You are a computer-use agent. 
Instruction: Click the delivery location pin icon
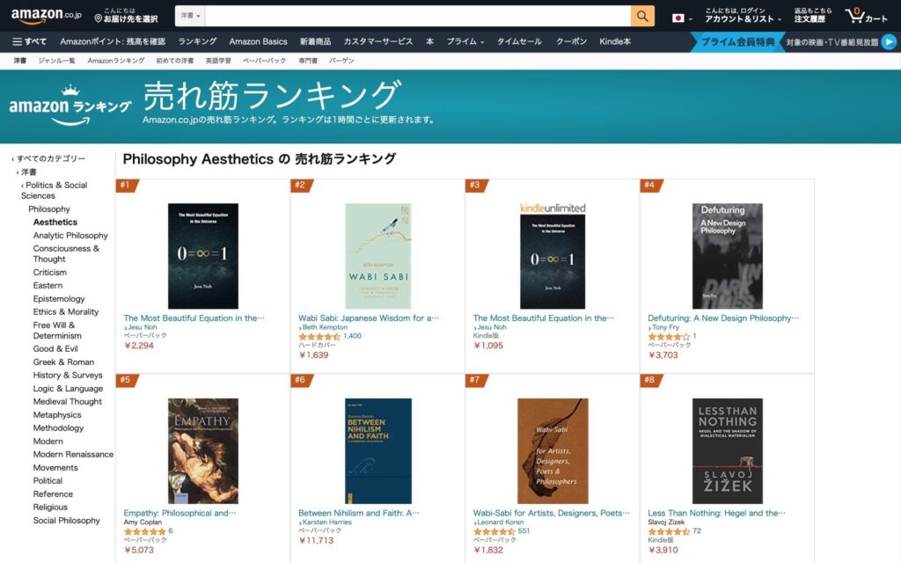click(99, 19)
